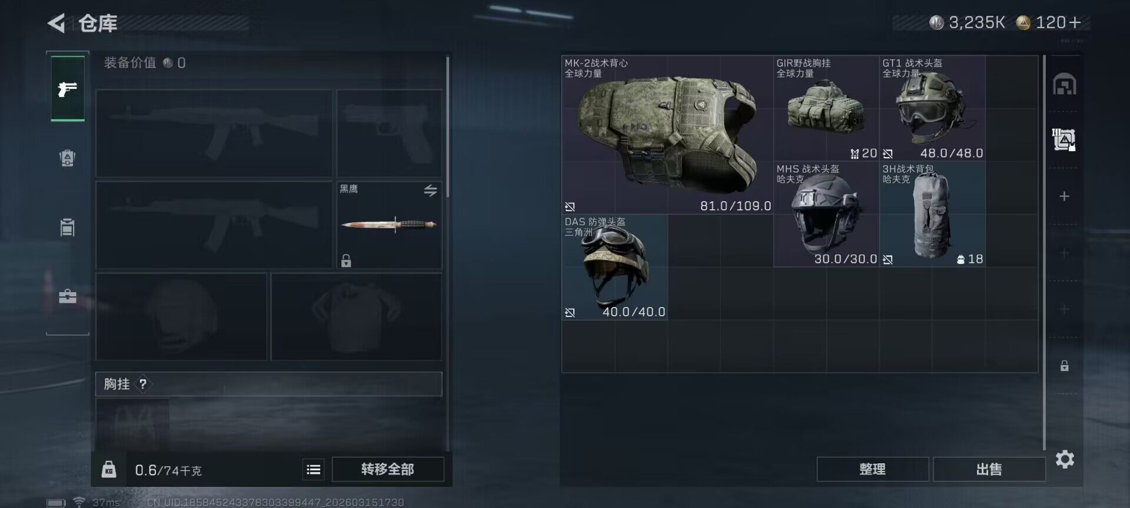Click the 胸挂 question mark help icon
This screenshot has height=508, width=1130.
142,384
